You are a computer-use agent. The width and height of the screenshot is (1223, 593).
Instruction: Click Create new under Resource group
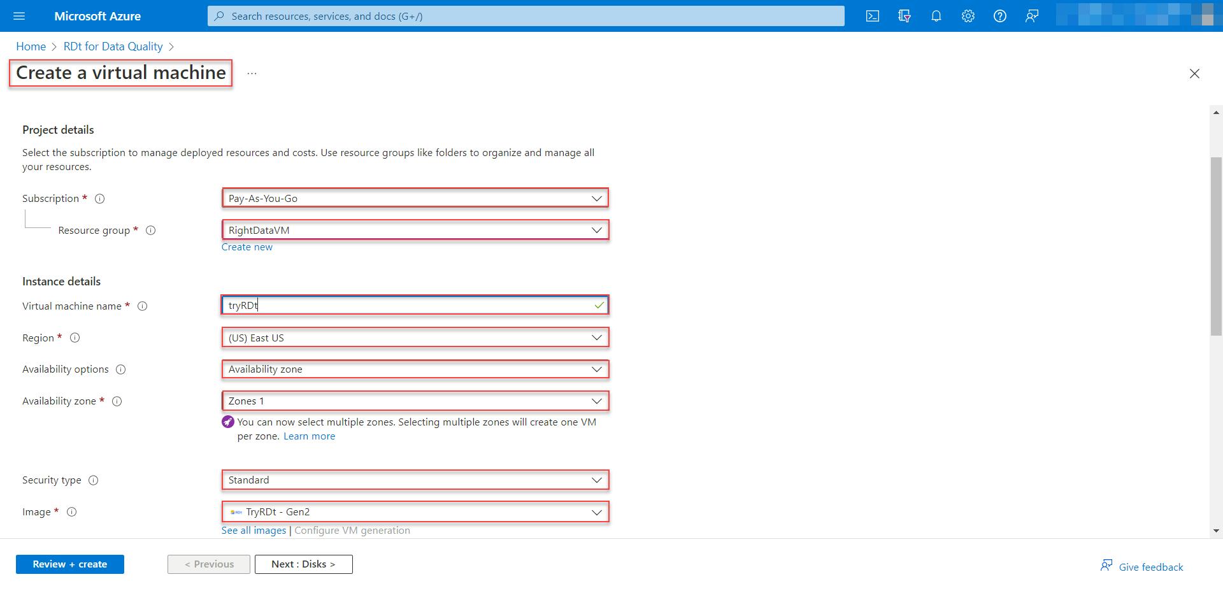point(247,246)
